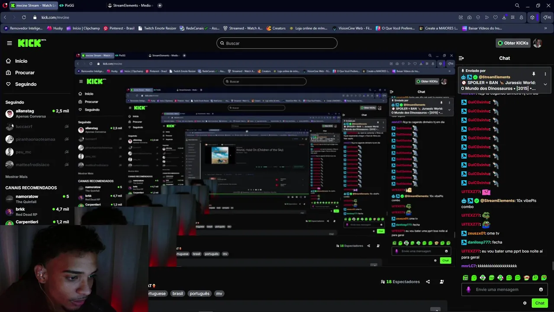
Task: Unpin the pinned chat message
Action: (534, 74)
